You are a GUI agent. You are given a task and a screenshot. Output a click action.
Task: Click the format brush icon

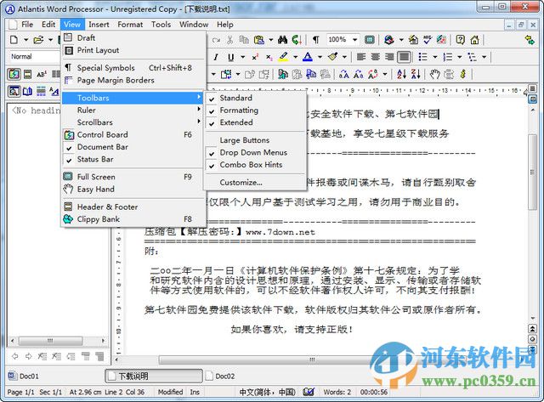tap(333, 57)
